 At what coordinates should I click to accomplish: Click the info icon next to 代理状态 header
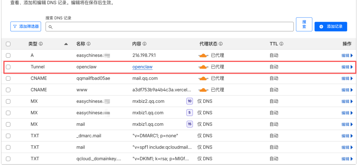[220, 44]
